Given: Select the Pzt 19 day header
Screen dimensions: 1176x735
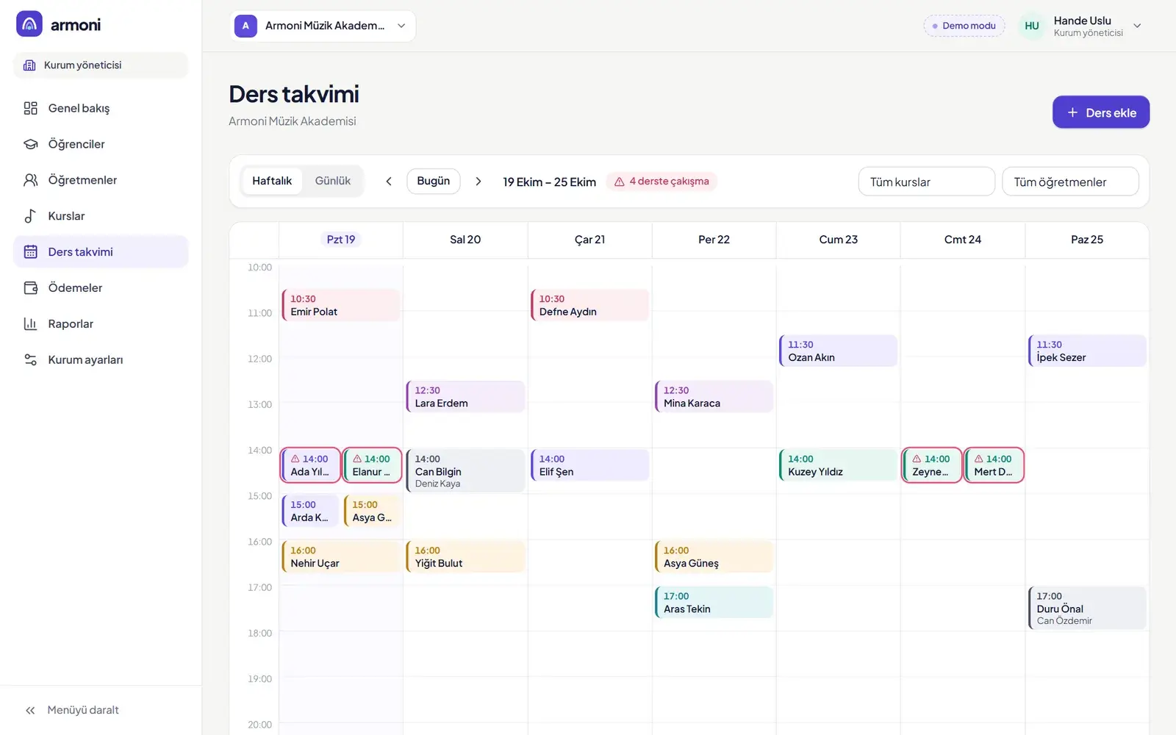Looking at the screenshot, I should [341, 240].
